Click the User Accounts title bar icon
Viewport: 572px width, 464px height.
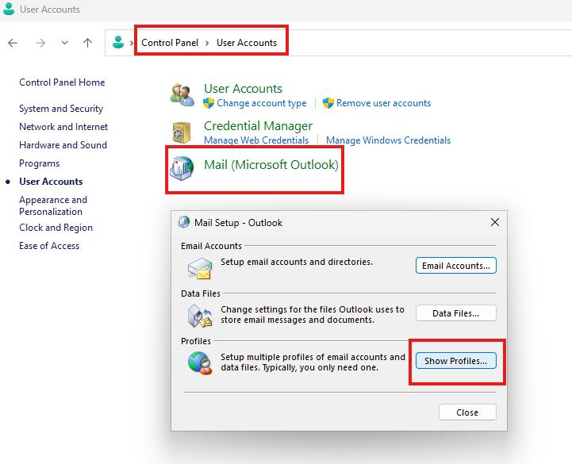(9, 9)
